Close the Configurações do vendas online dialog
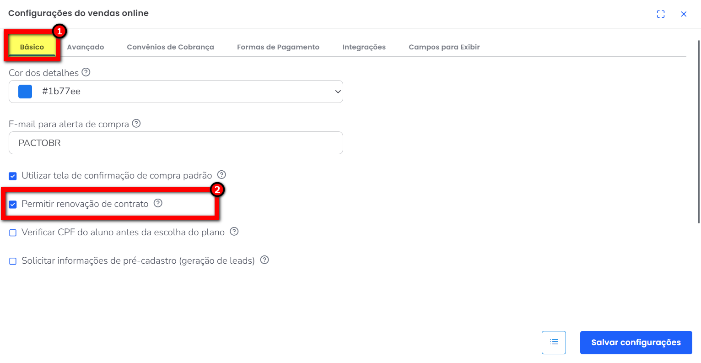 [684, 14]
